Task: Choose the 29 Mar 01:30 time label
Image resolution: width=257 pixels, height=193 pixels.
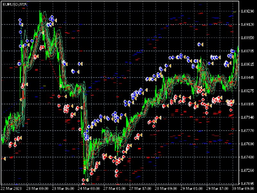Action: tap(192, 188)
